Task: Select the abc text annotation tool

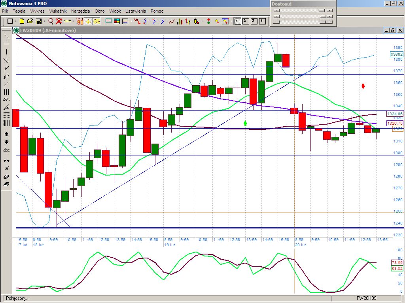Action: click(x=6, y=150)
